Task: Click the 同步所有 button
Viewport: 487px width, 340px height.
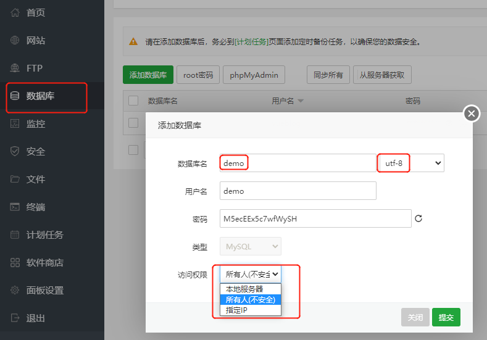Action: pos(328,75)
